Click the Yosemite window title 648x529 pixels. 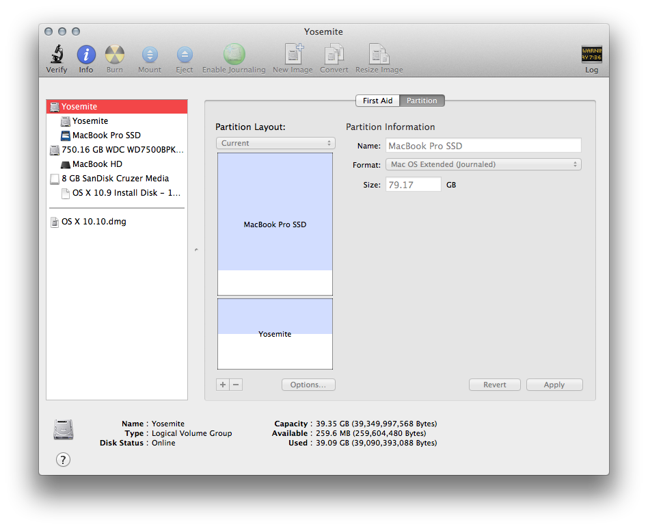click(323, 32)
